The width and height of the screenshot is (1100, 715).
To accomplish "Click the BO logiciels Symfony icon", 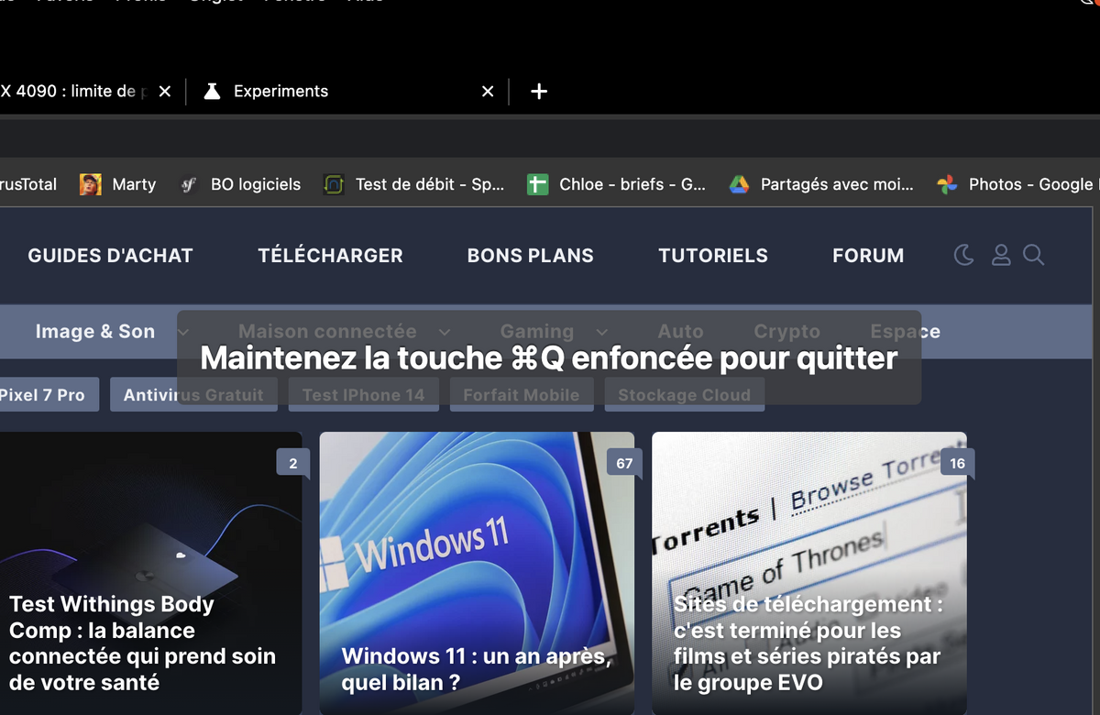I will click(188, 184).
